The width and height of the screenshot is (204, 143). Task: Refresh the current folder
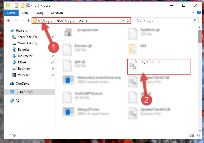tap(128, 20)
